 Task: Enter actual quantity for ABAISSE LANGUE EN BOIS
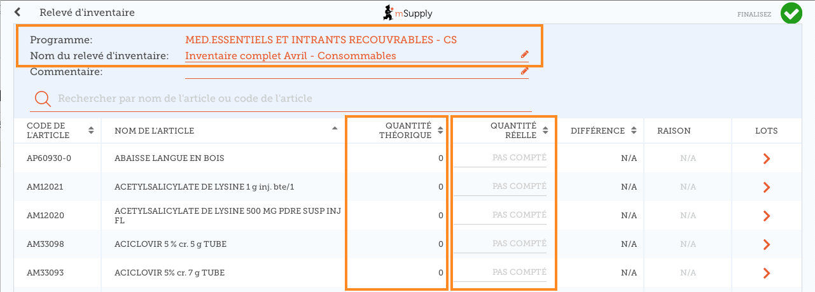point(500,158)
